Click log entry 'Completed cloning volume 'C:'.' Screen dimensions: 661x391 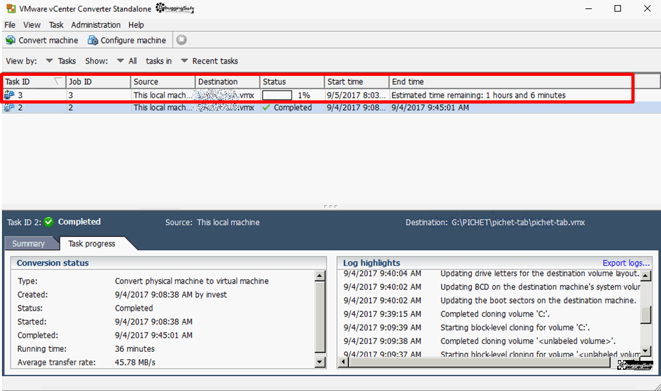(x=495, y=314)
